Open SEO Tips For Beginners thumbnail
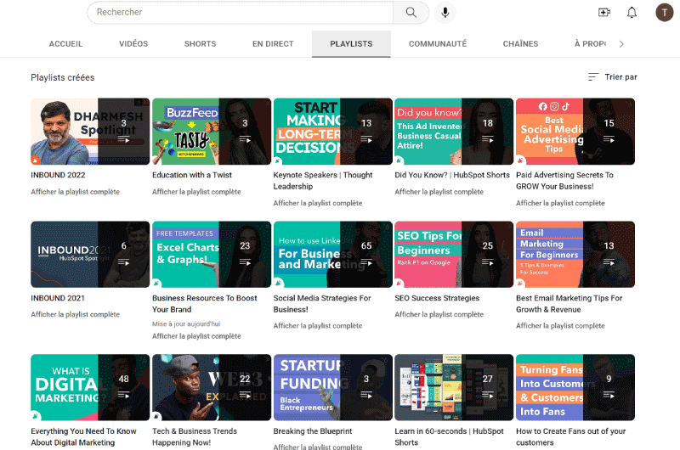The width and height of the screenshot is (680, 450). click(454, 255)
